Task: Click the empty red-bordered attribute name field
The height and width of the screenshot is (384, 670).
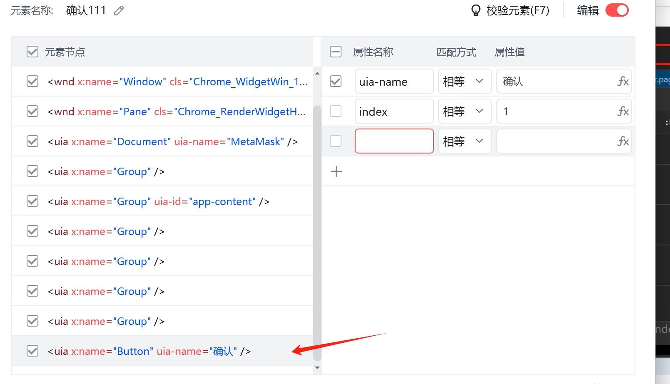Action: (x=394, y=141)
